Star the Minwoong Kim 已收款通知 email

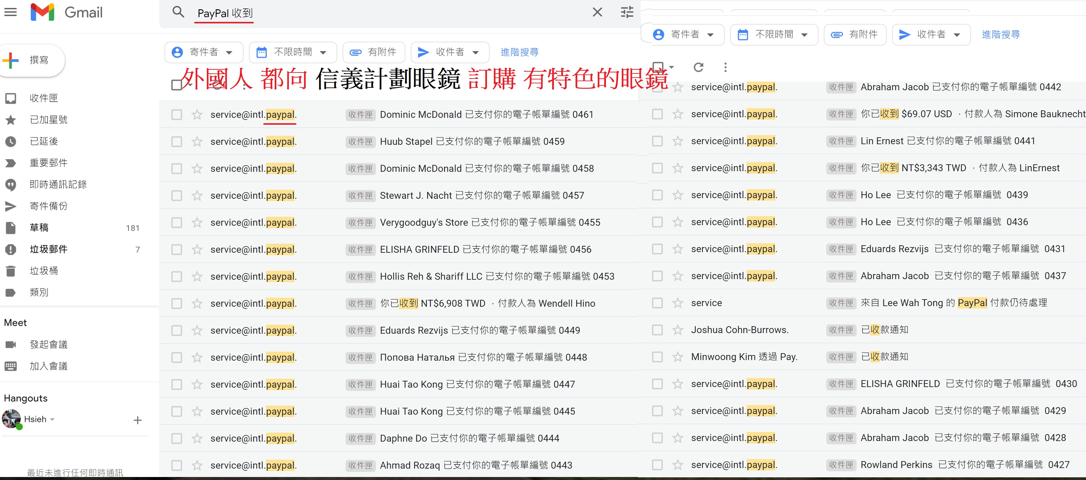coord(677,357)
